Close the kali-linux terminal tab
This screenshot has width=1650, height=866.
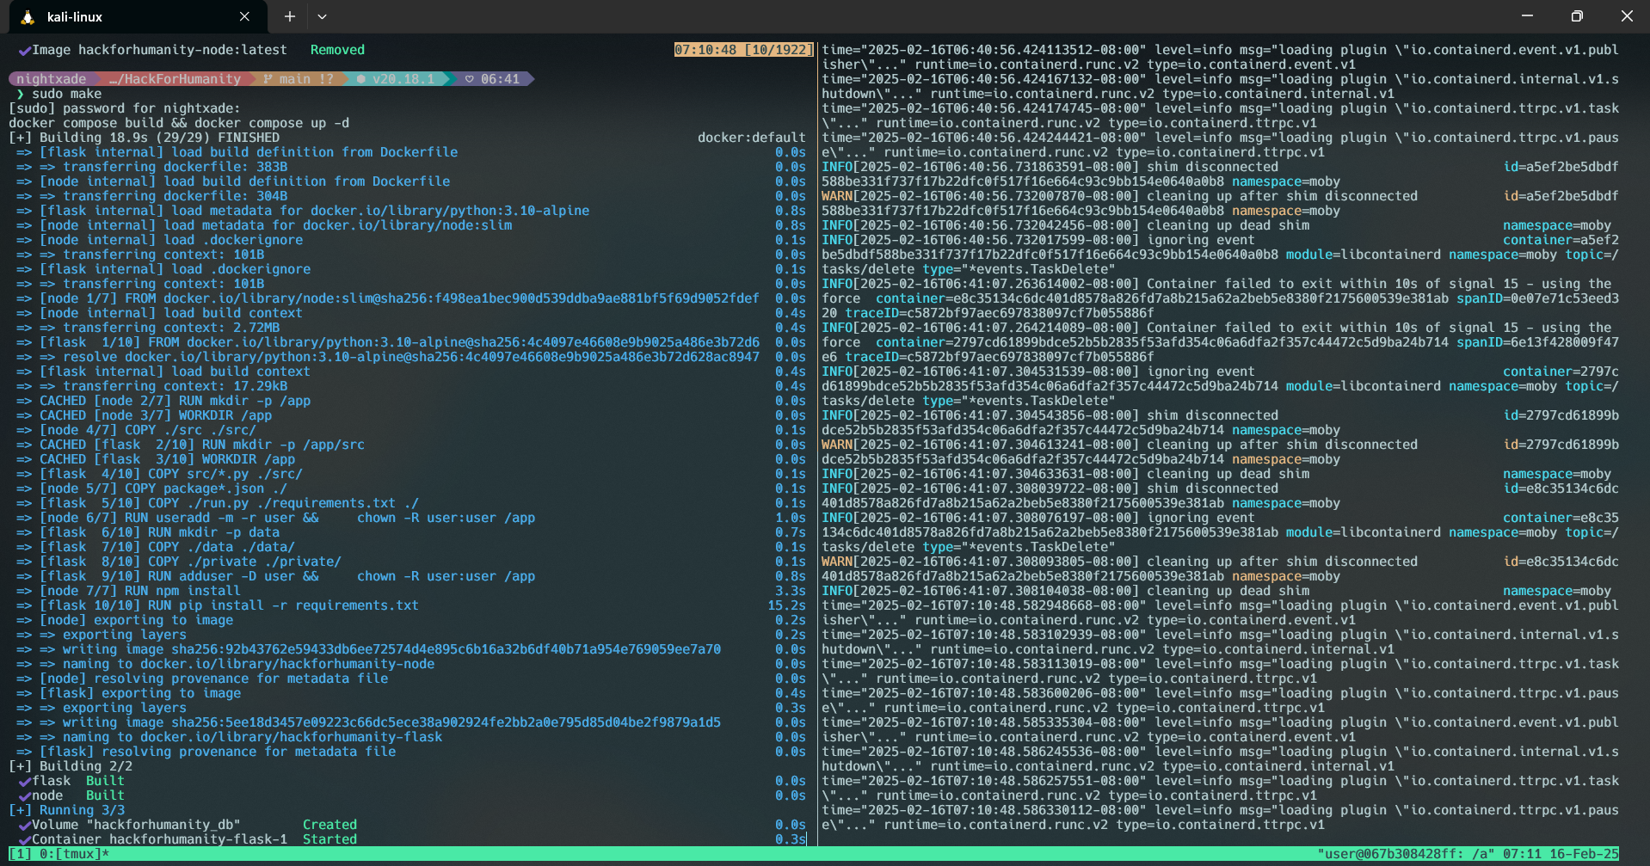pos(244,16)
